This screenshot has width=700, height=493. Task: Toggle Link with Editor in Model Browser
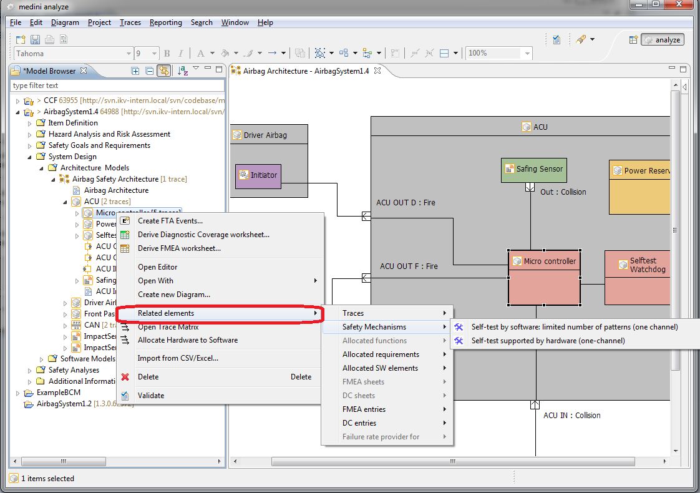pos(163,71)
